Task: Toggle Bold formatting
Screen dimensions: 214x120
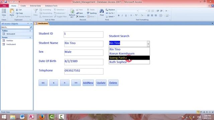Action: 119,15
